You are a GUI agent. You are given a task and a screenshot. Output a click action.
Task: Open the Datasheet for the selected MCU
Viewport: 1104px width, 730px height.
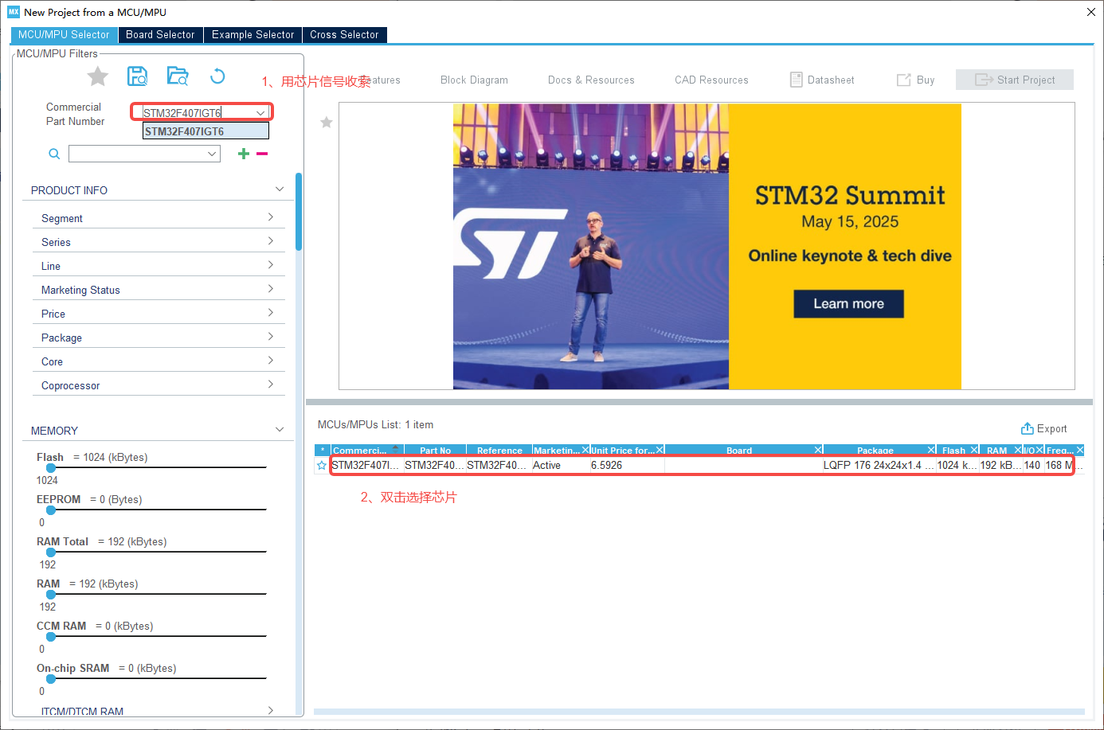click(821, 80)
